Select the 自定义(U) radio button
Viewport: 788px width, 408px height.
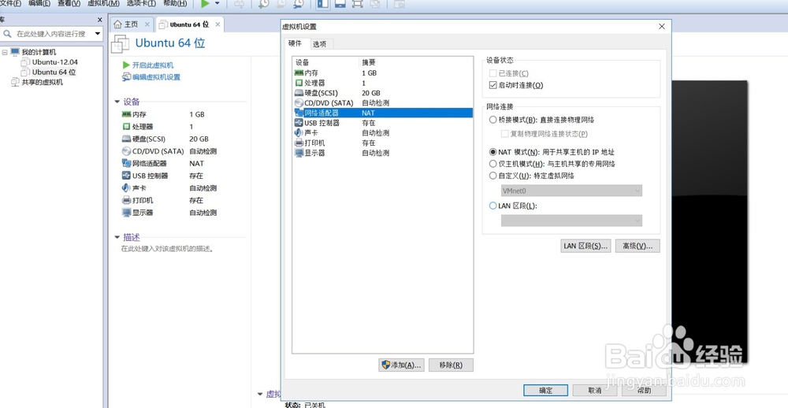pyautogui.click(x=493, y=176)
